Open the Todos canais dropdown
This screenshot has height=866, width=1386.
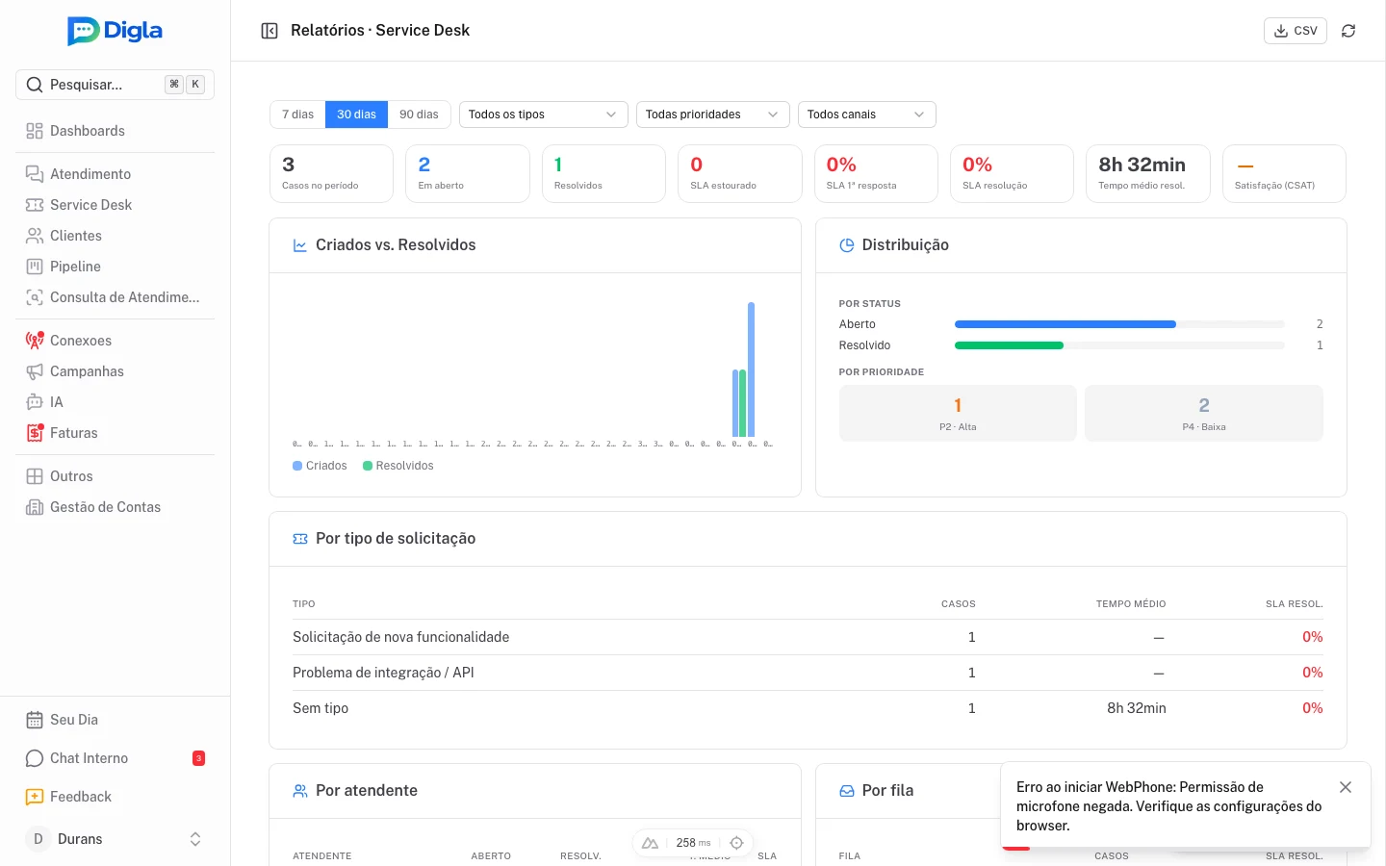tap(867, 115)
